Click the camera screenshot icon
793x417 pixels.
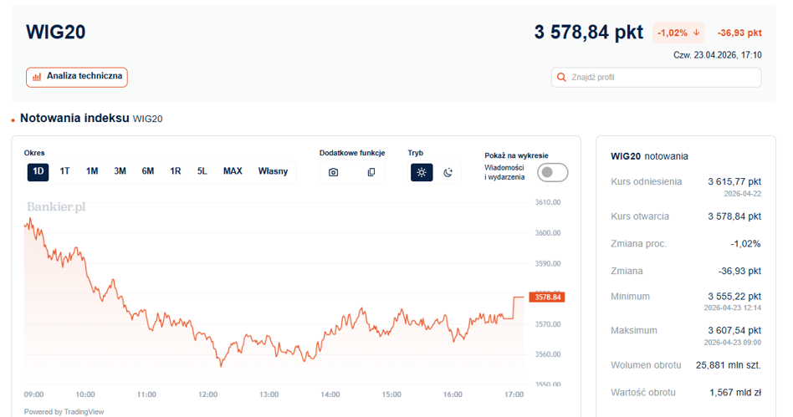coord(333,172)
